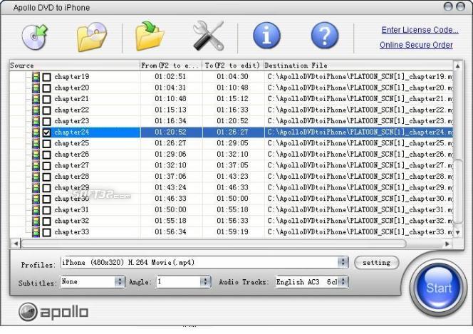Click destination path for chapter26
This screenshot has width=473, height=334.
pyautogui.click(x=360, y=155)
